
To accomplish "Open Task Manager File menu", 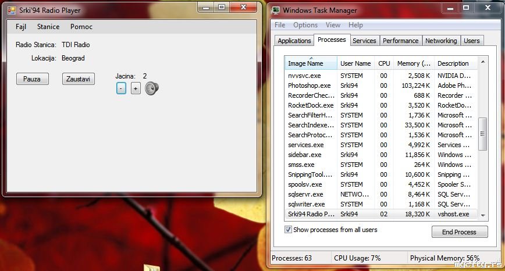I will (279, 25).
